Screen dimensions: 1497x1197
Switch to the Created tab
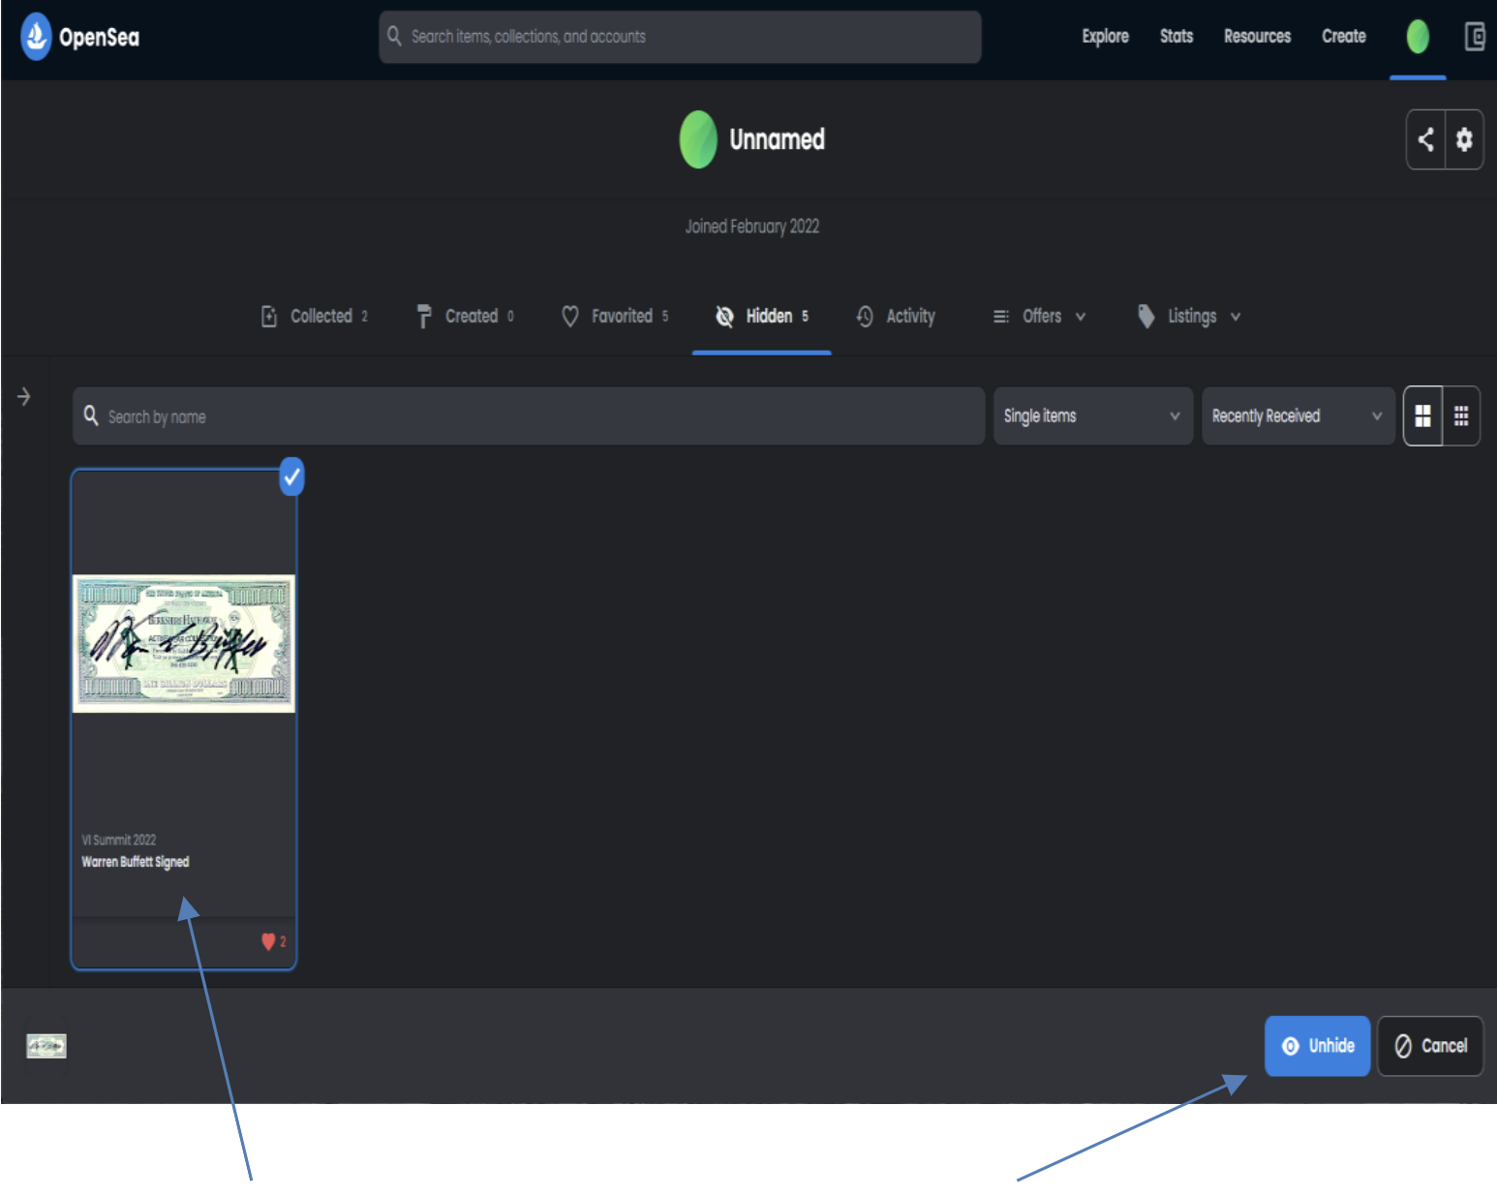click(466, 316)
